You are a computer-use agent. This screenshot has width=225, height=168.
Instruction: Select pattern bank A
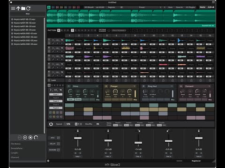click(x=59, y=30)
